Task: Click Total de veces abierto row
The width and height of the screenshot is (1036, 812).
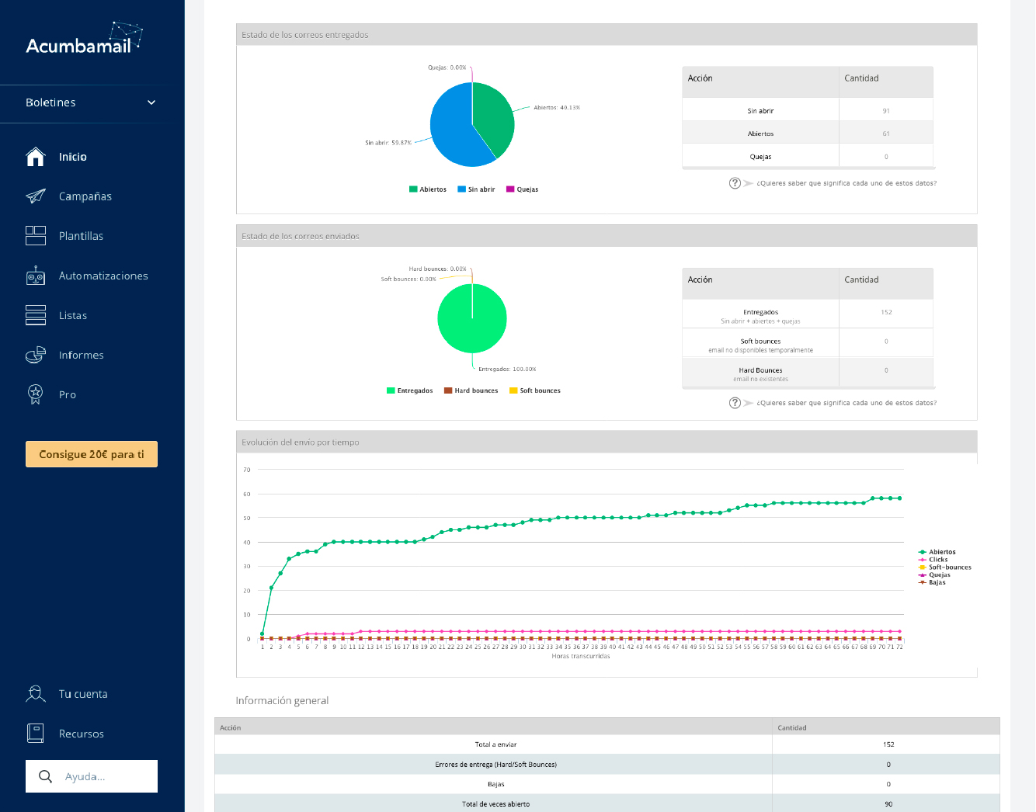Action: [607, 804]
